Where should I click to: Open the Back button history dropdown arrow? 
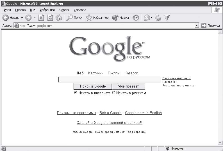tap(22, 18)
